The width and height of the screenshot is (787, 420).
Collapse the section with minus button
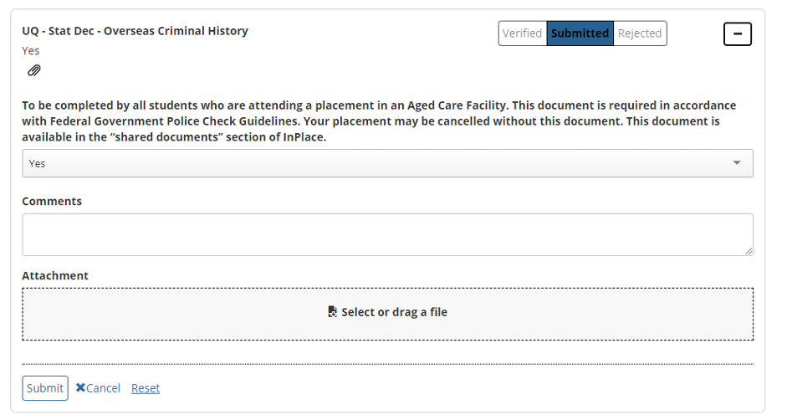[738, 34]
